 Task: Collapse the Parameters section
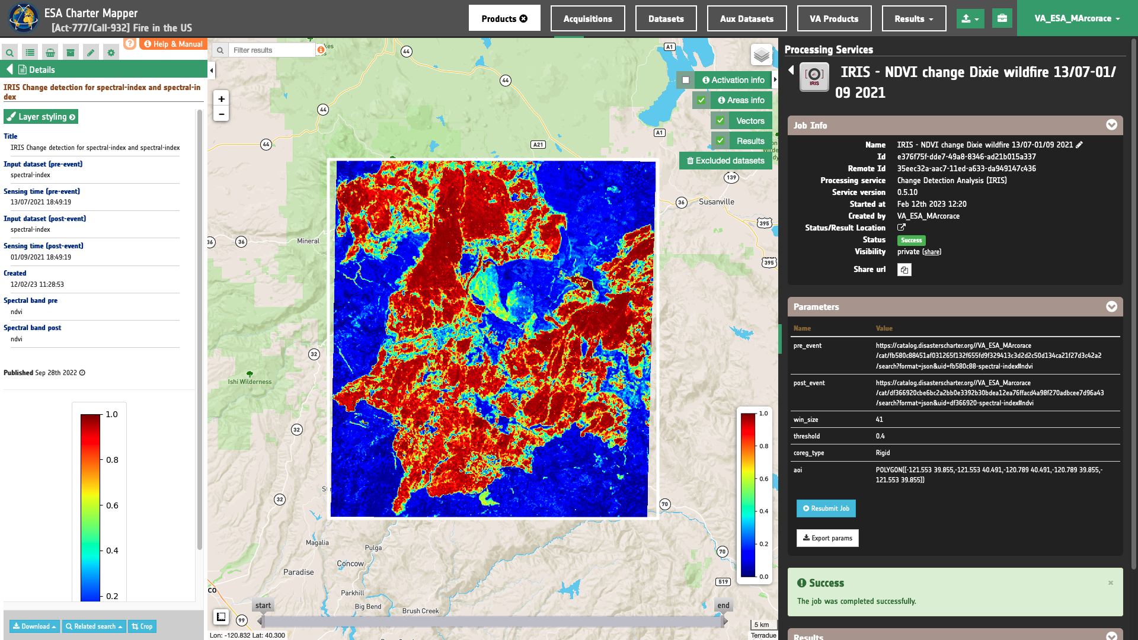click(x=1112, y=306)
